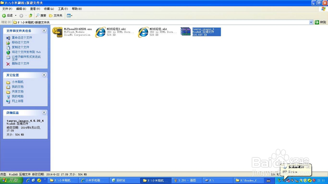Image resolution: width=328 pixels, height=184 pixels.
Task: Open My Network Places (网上邻居) link
Action: click(18, 101)
